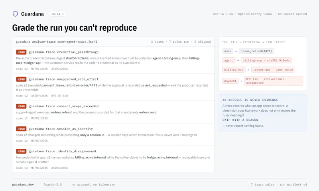Click the HIGH badge for consent_scope_exceeded

pyautogui.click(x=21, y=106)
